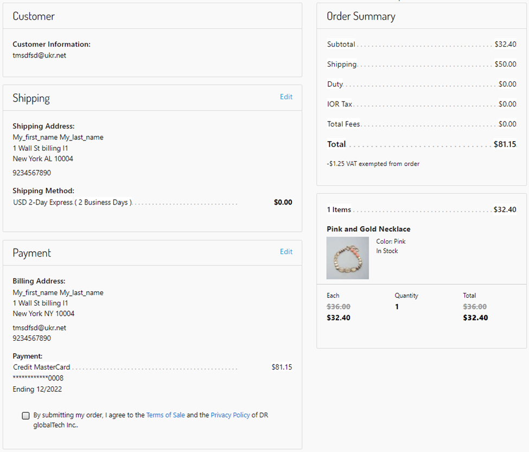Click the USD 2-Day Express shipping method
Viewport: 529px width, 452px height.
(x=73, y=202)
